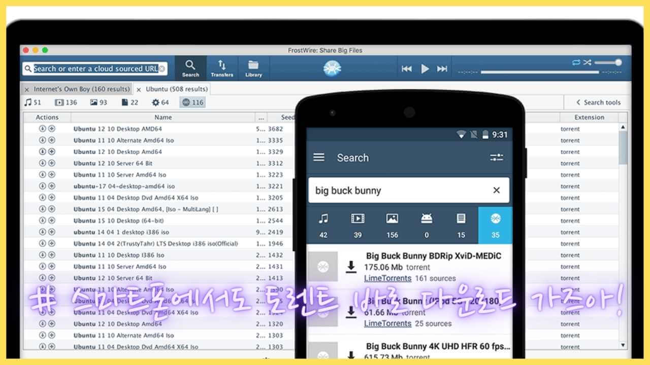Clear the big buck bunny search text
Image resolution: width=650 pixels, height=365 pixels.
[496, 190]
